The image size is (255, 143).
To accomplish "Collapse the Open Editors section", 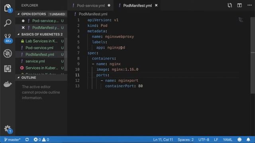I will point(33,14).
